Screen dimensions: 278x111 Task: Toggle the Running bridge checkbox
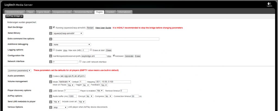(x=54, y=27)
